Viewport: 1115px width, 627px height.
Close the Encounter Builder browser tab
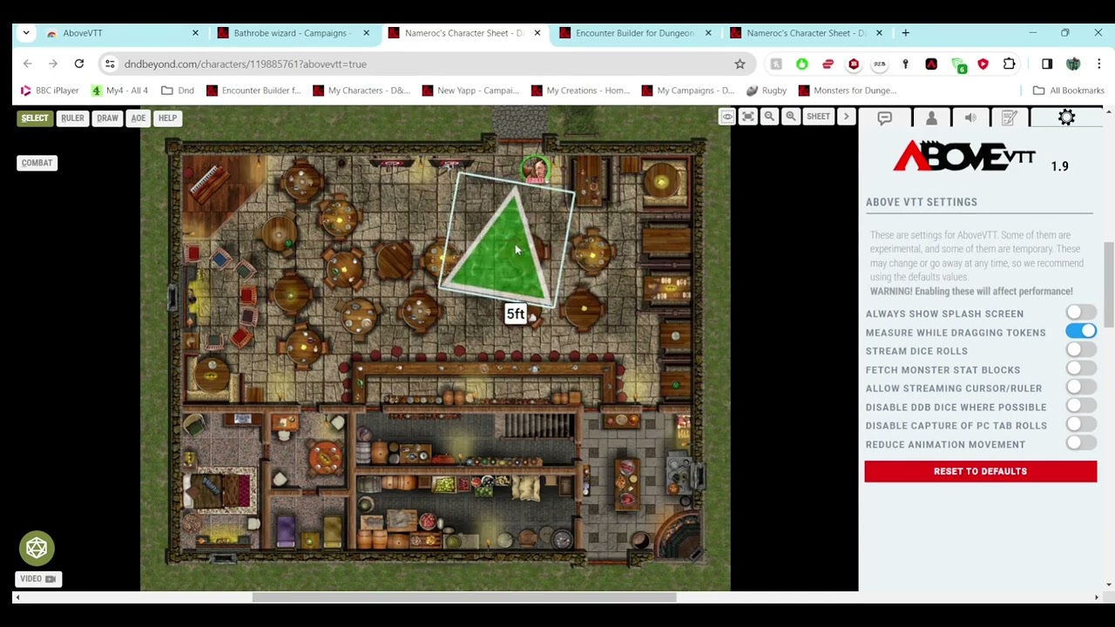708,33
